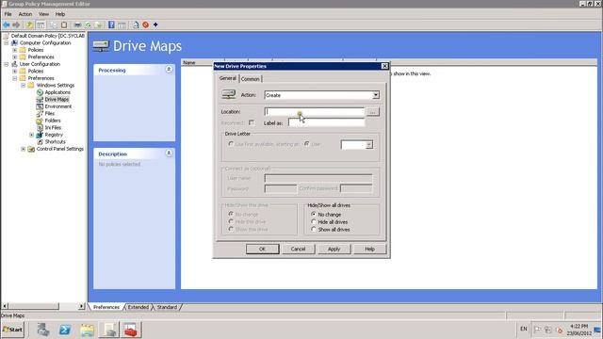Click the Control Panel Settings icon
Screen dimensions: 603x339
point(31,149)
